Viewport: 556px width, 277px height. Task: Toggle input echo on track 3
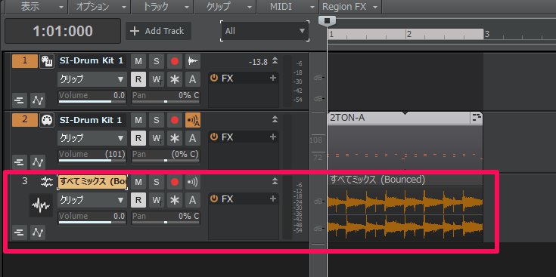coord(193,182)
